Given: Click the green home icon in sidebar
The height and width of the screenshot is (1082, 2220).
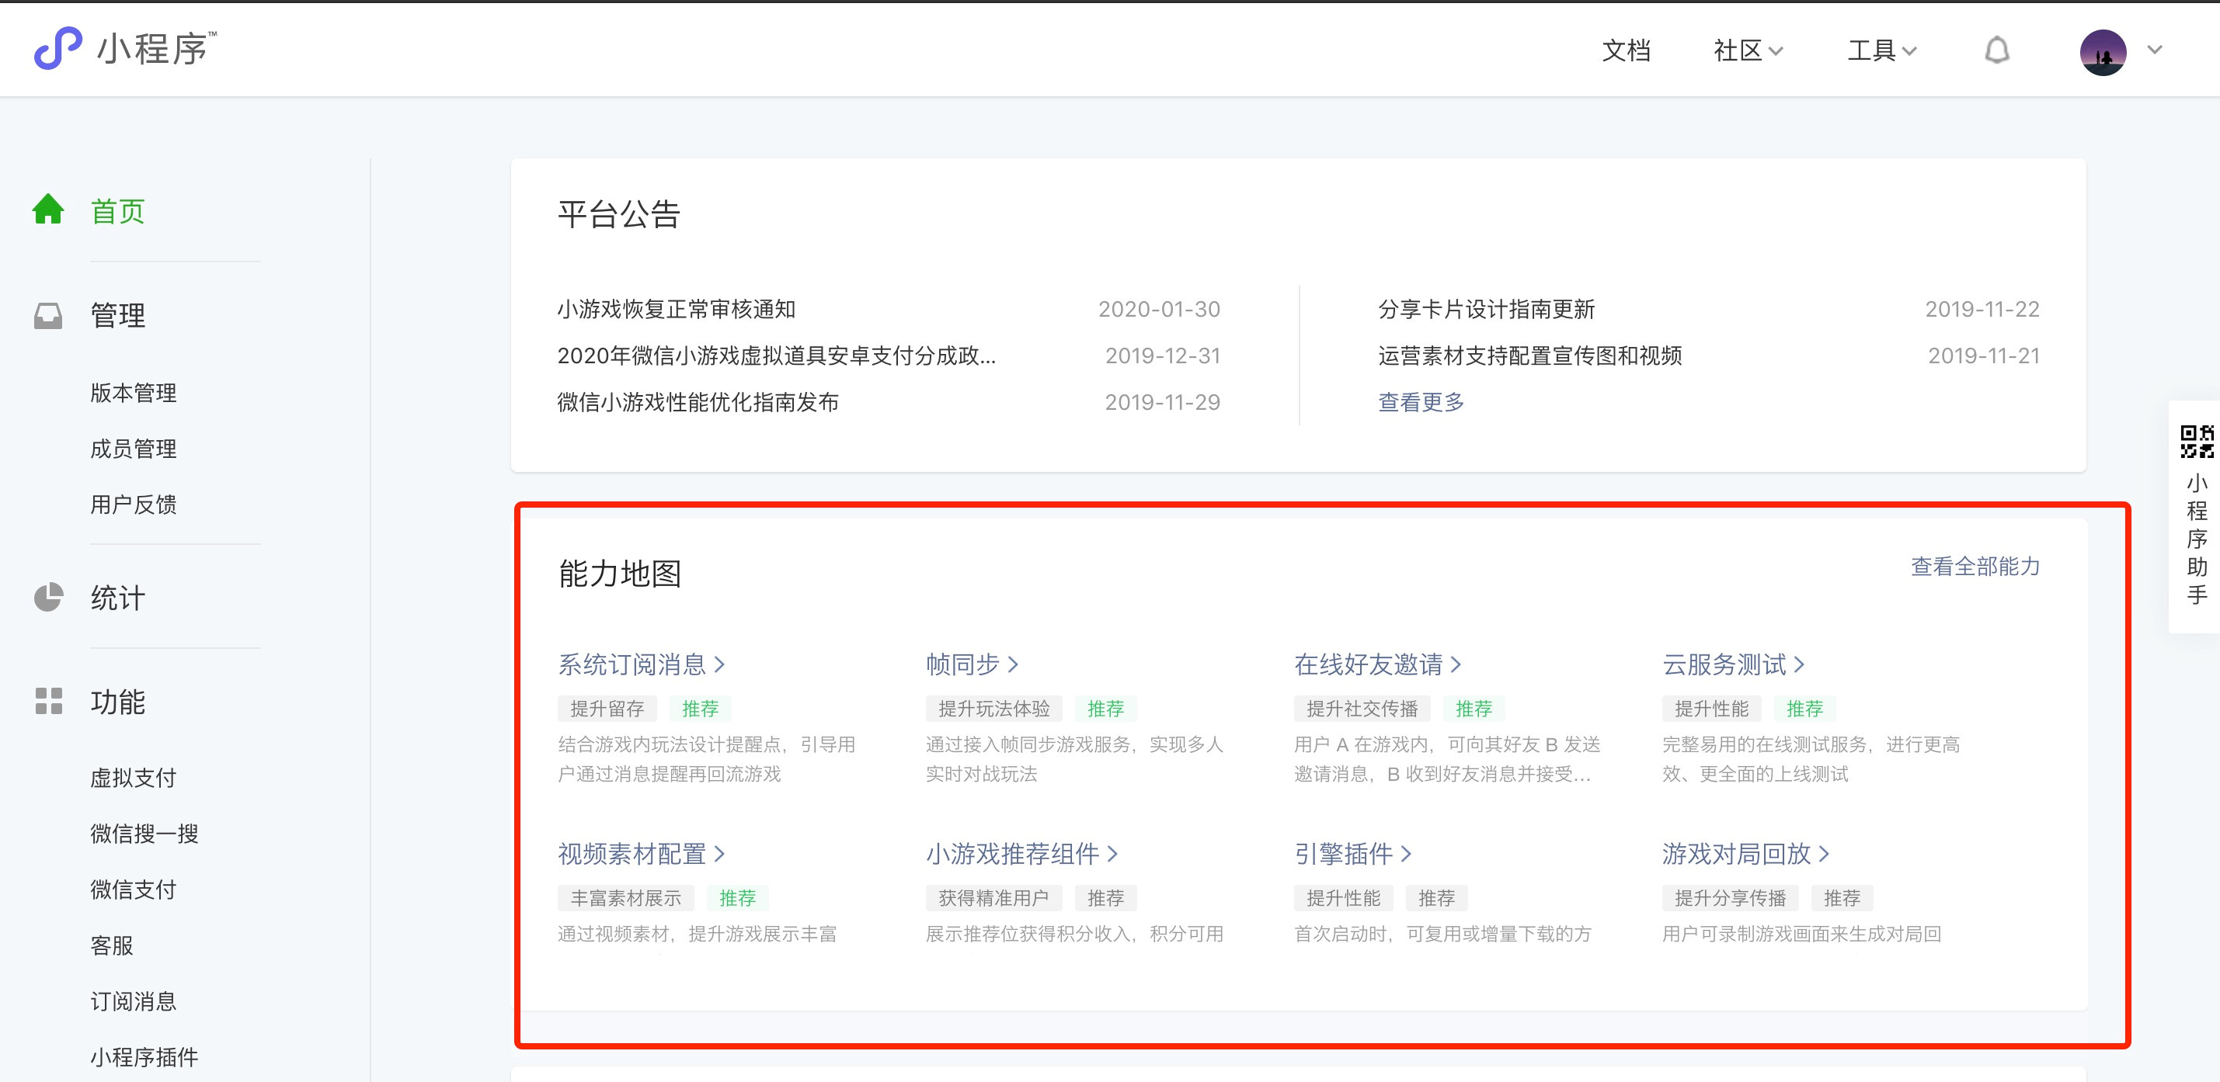Looking at the screenshot, I should click(48, 210).
